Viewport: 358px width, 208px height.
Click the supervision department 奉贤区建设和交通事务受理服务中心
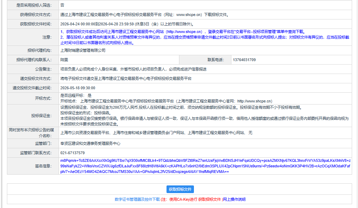(x=91, y=143)
